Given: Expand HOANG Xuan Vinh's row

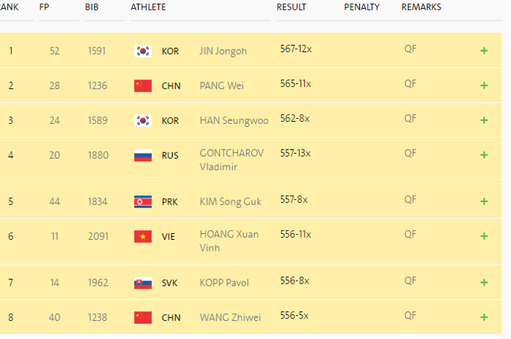Looking at the screenshot, I should 483,236.
